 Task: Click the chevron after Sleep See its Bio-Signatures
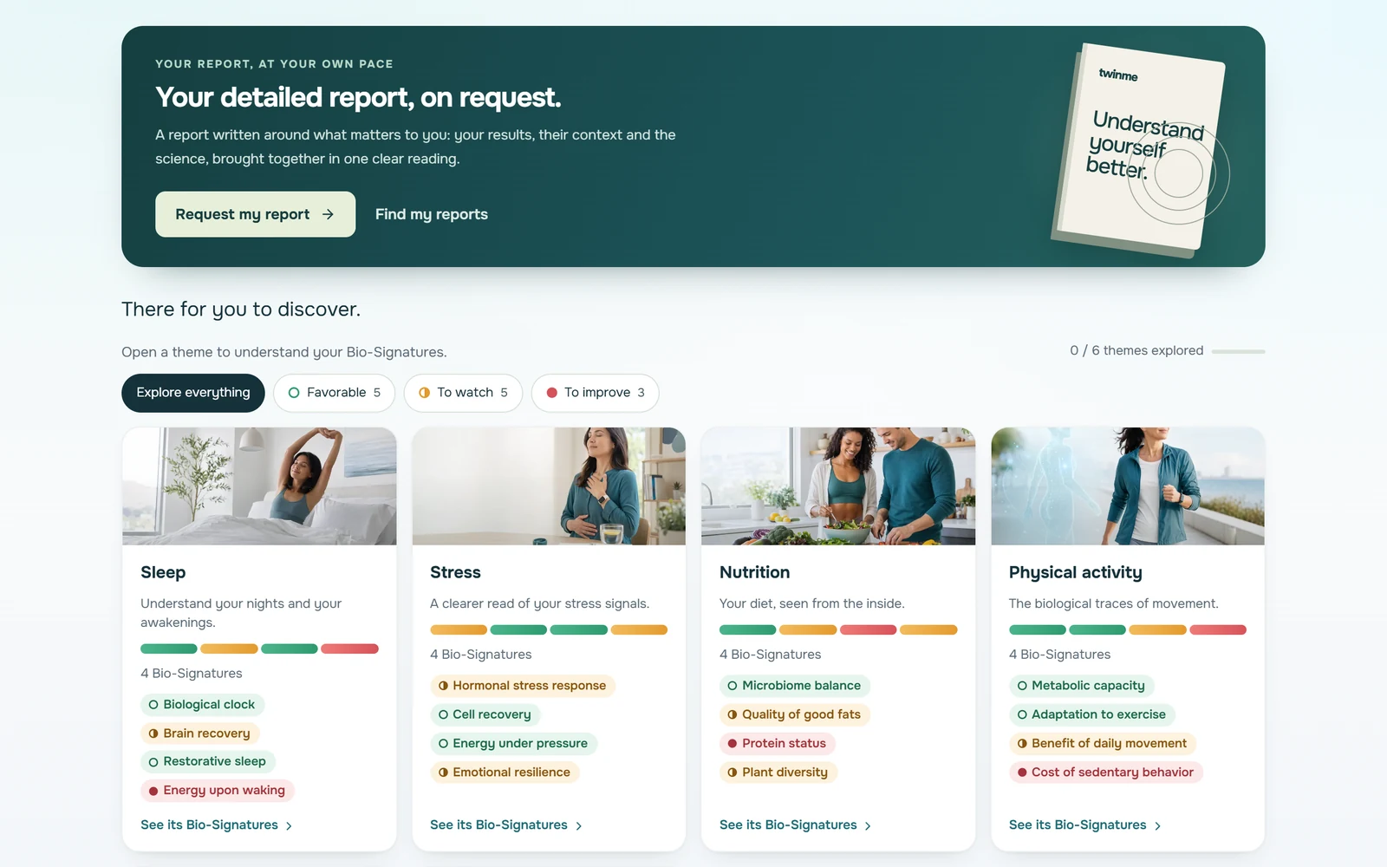[x=289, y=826]
